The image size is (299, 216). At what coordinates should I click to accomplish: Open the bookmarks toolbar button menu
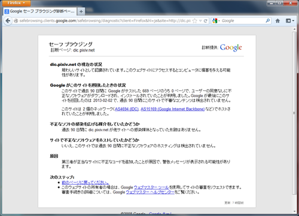click(290, 21)
